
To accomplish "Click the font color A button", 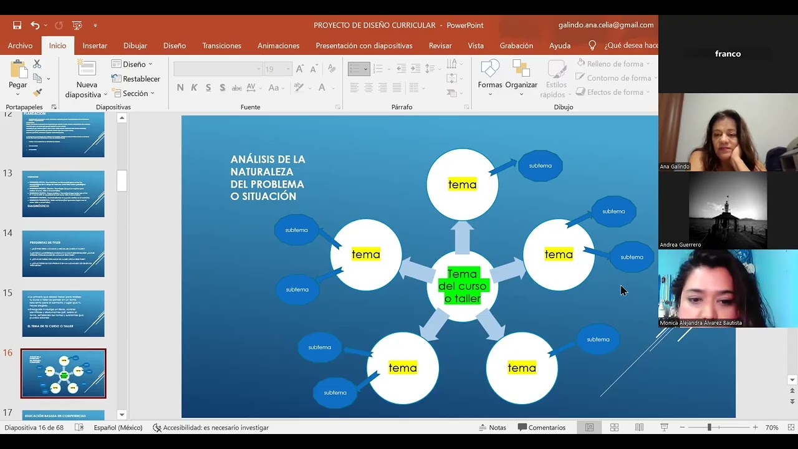I will [x=322, y=88].
